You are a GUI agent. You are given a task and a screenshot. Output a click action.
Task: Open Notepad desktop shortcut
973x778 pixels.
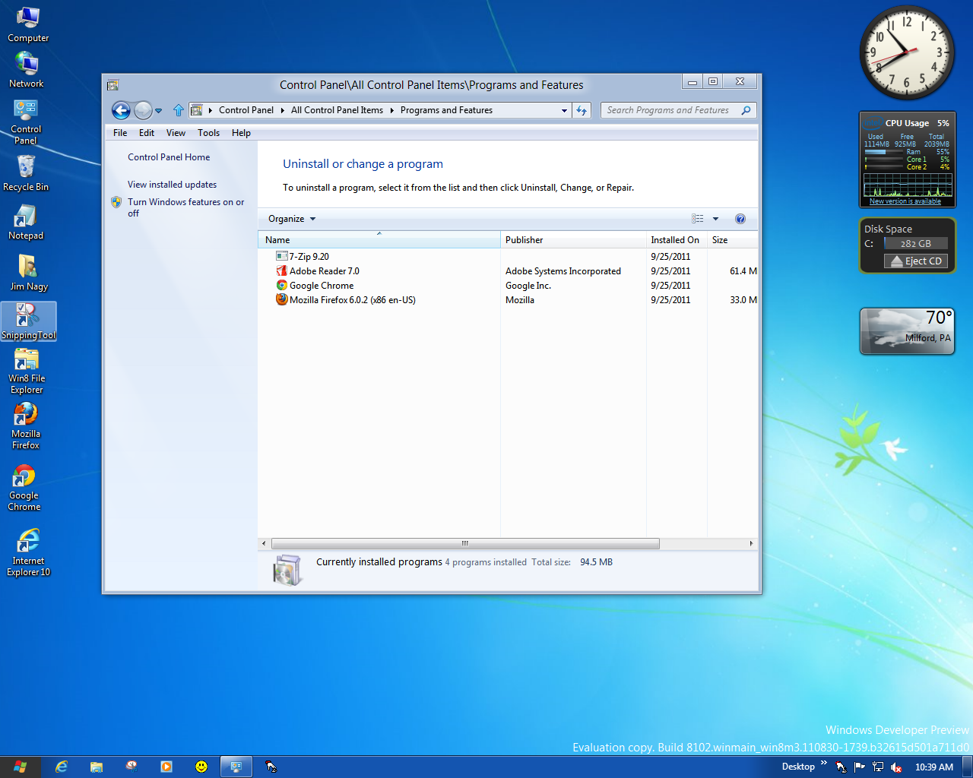point(26,222)
